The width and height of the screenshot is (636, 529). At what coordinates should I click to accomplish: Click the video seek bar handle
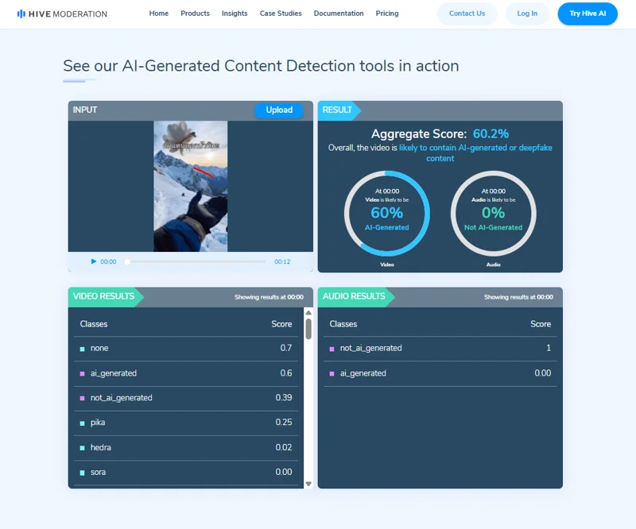point(127,262)
